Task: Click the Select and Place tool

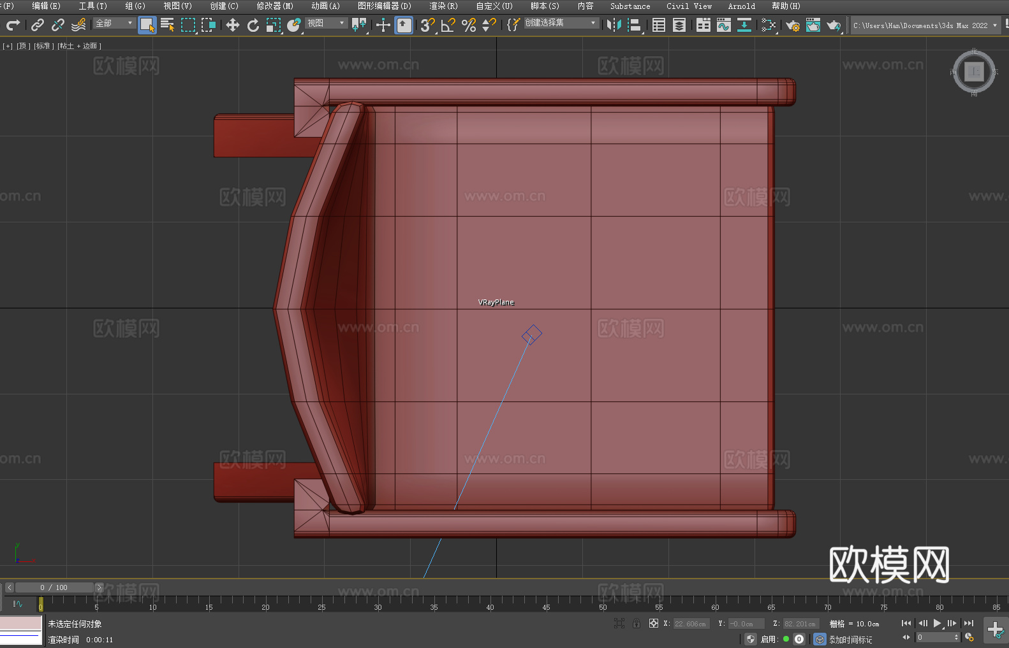Action: click(x=294, y=25)
